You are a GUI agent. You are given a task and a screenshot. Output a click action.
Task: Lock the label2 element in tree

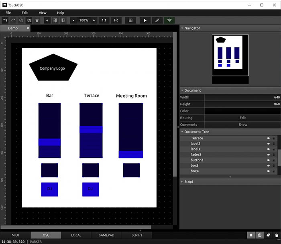coord(274,144)
